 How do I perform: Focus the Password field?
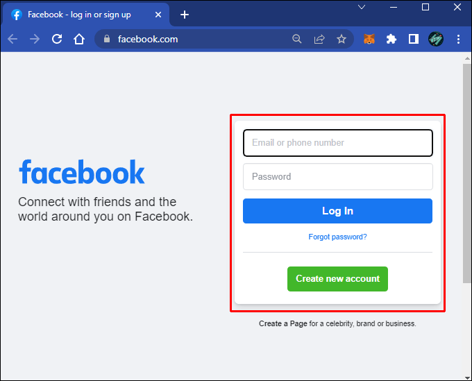[338, 177]
